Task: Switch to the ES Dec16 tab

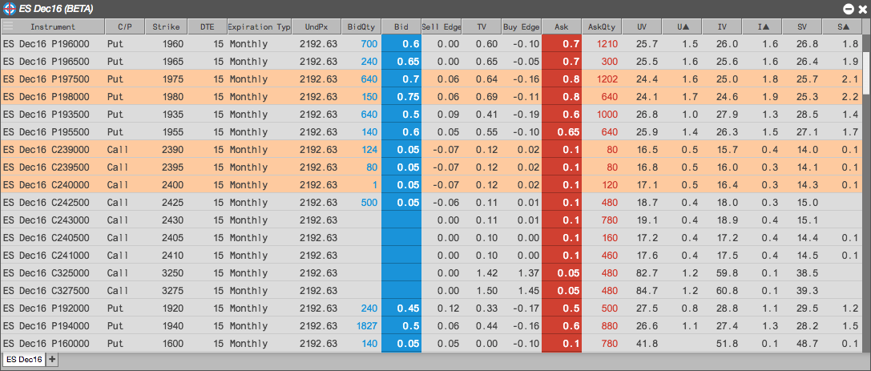Action: tap(24, 359)
